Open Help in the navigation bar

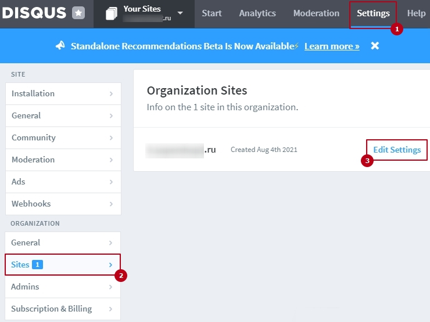click(x=416, y=13)
